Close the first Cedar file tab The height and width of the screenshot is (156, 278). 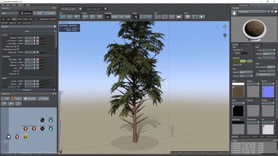80,9
